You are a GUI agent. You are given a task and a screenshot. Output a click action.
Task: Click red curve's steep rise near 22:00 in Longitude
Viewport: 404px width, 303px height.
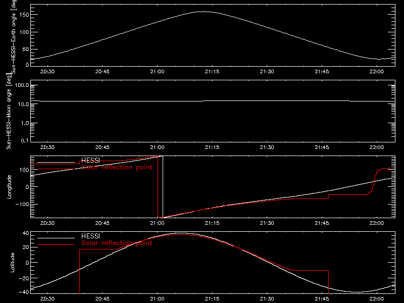[x=373, y=182]
